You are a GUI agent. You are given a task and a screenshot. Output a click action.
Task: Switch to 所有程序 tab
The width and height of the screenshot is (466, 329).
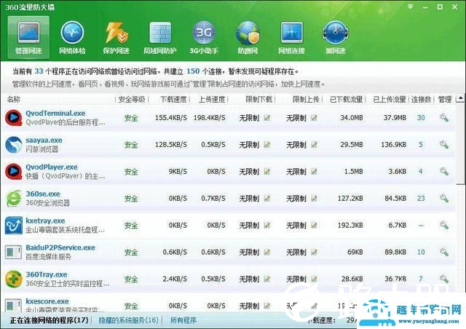[x=183, y=320]
